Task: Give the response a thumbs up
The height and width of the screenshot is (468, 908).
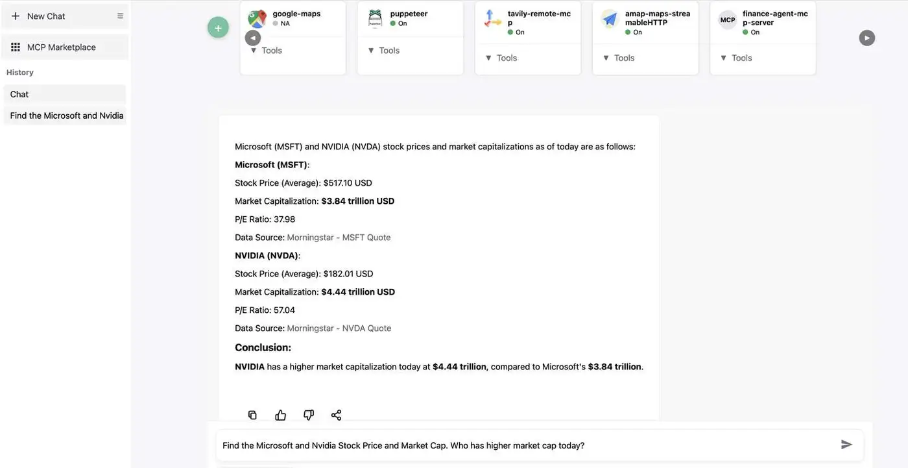Action: [280, 415]
